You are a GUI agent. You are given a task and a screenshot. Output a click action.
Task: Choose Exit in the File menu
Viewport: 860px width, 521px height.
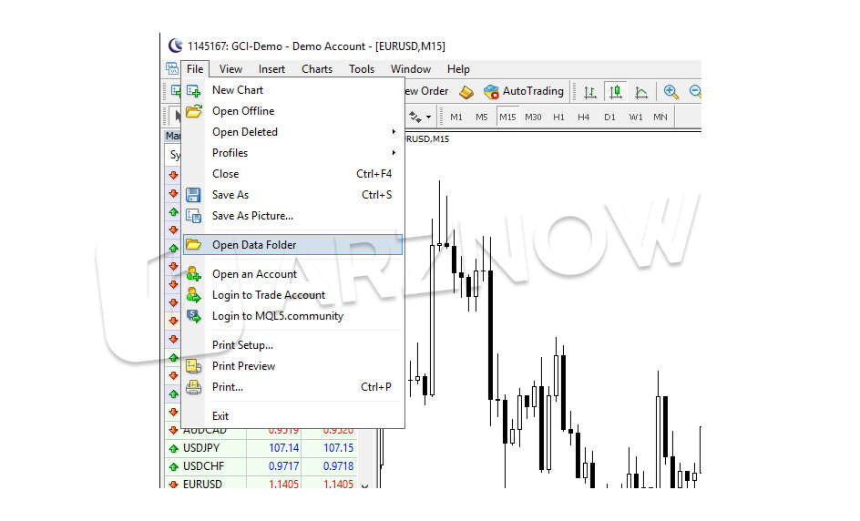(x=292, y=415)
